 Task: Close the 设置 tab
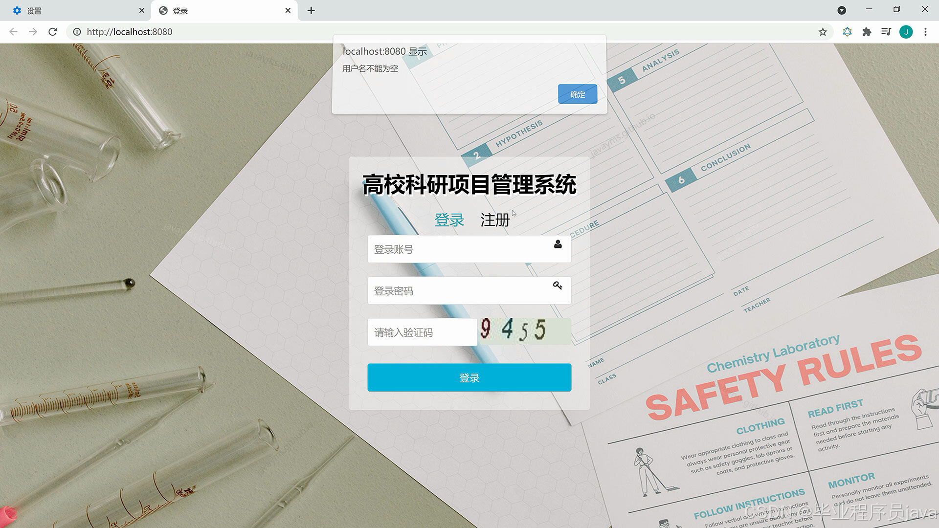(141, 10)
